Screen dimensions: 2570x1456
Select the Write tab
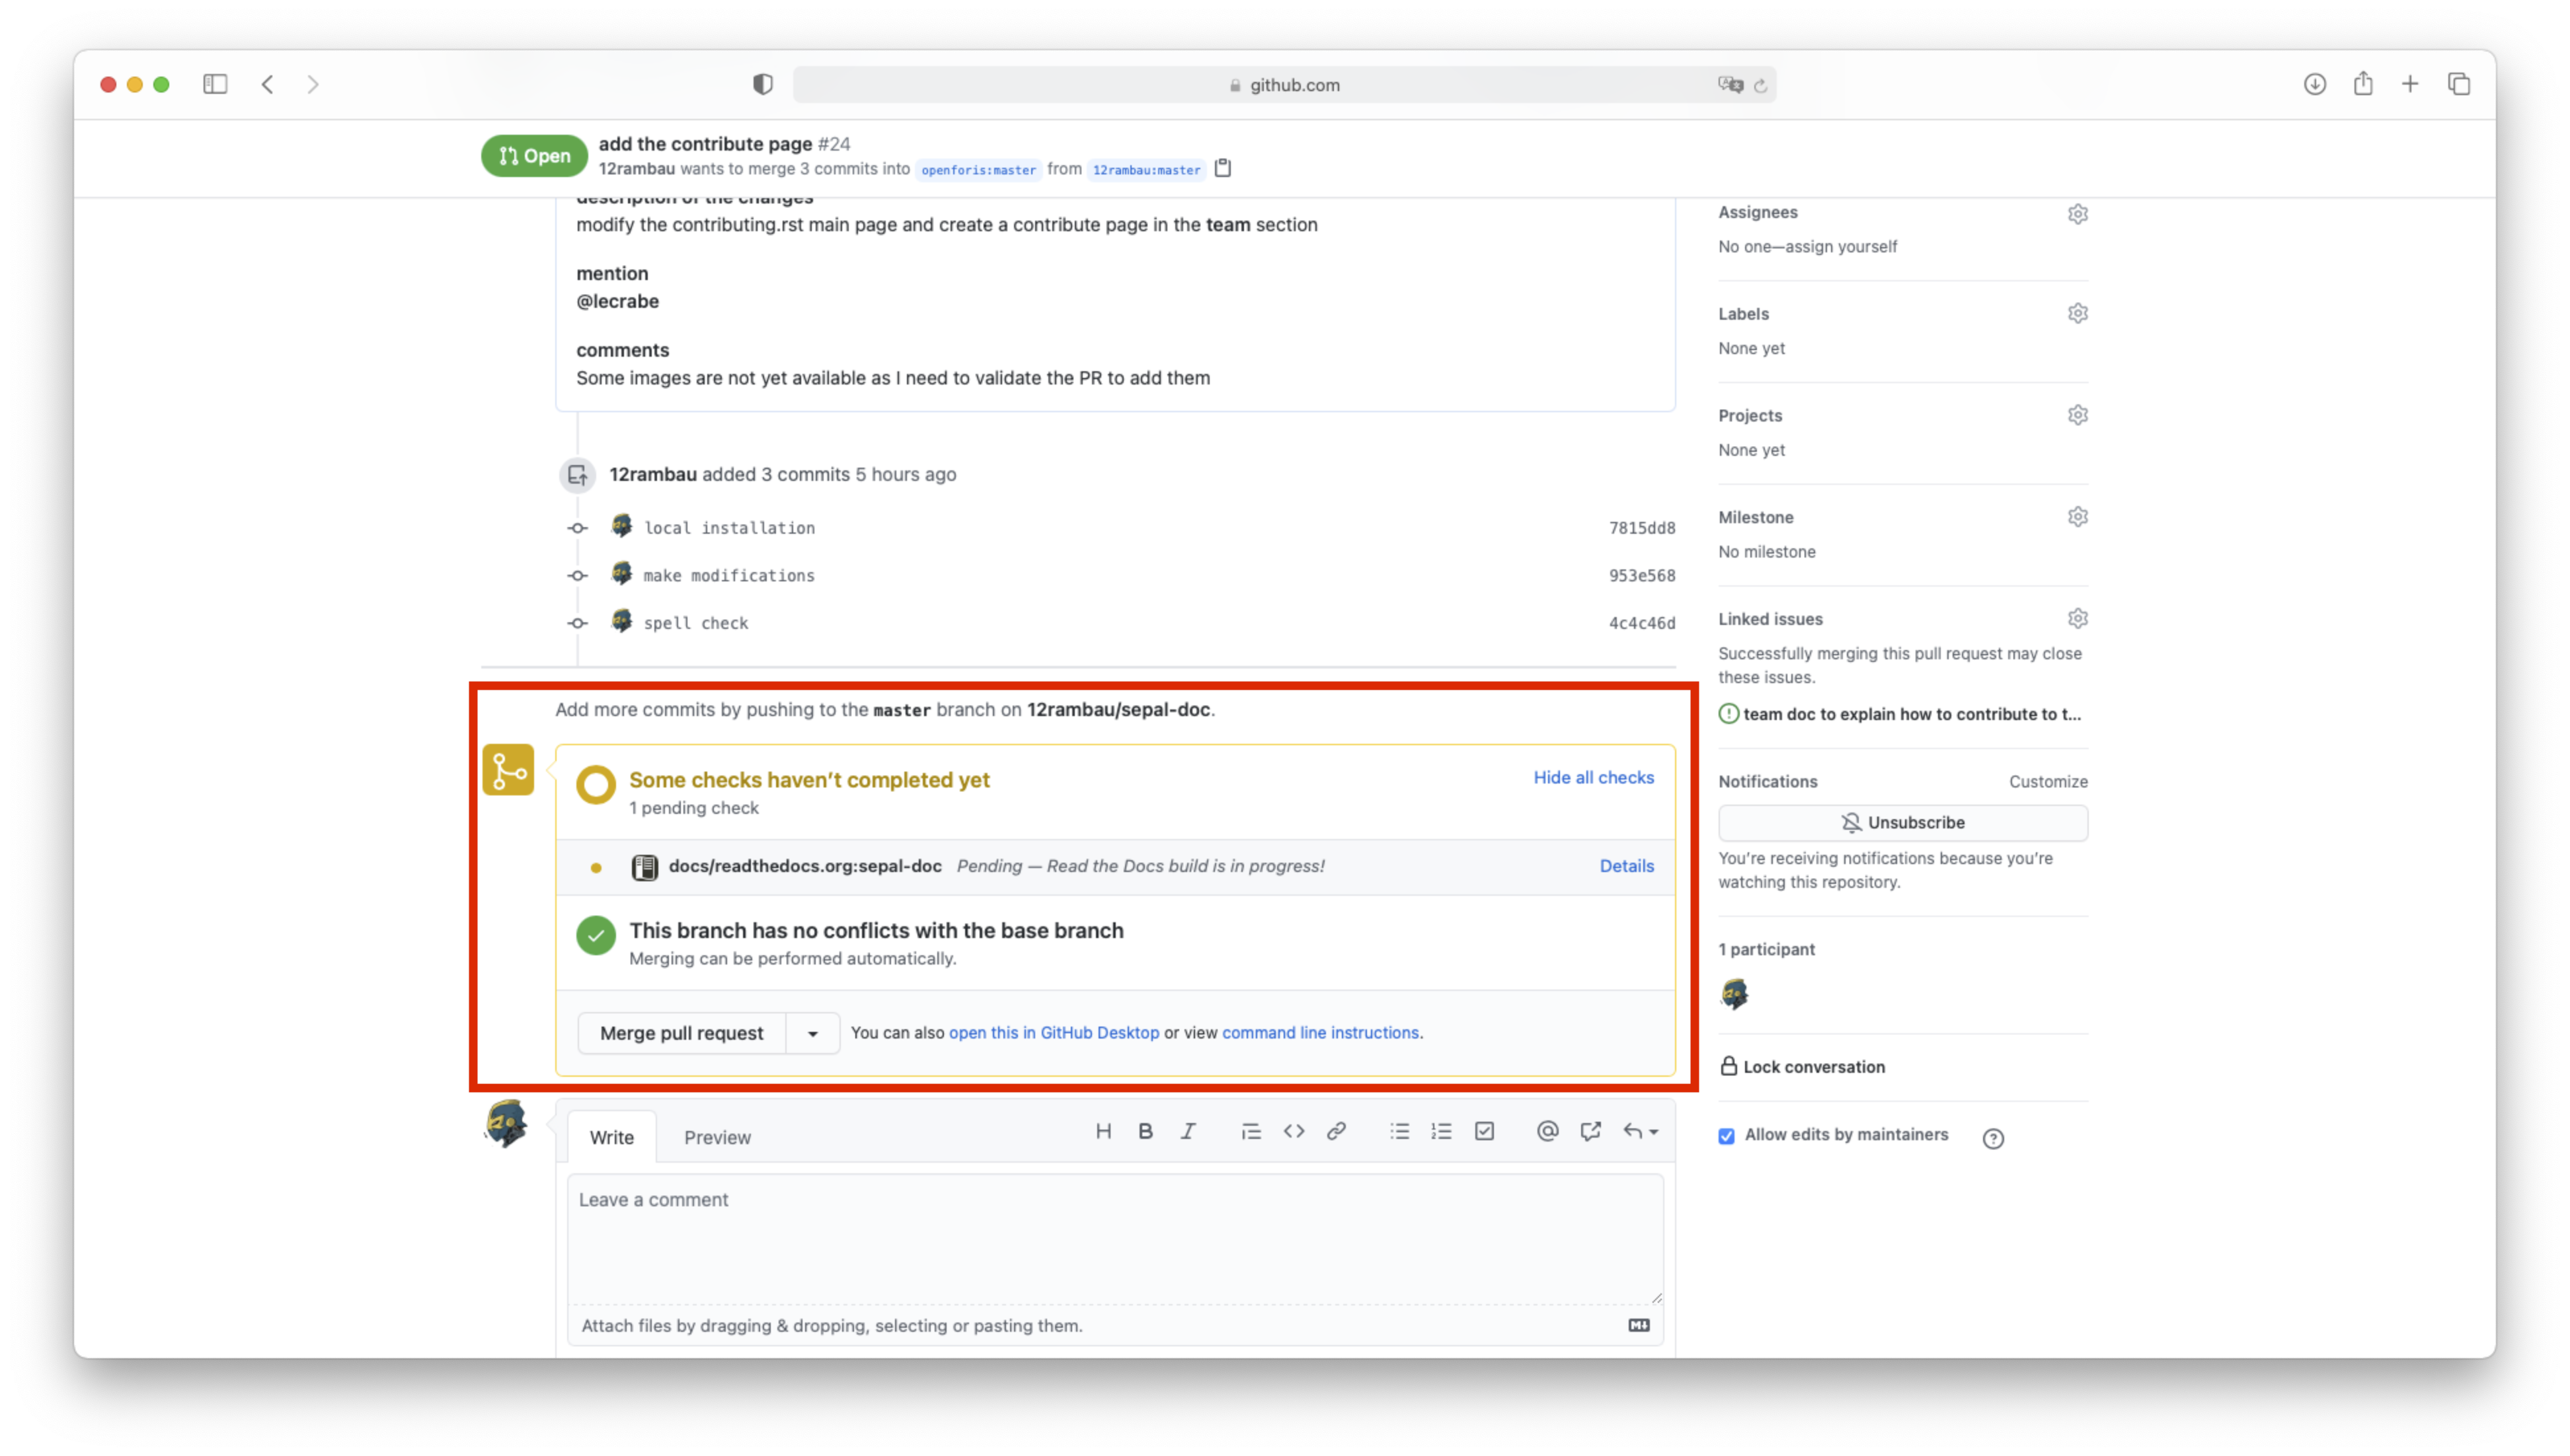[610, 1137]
